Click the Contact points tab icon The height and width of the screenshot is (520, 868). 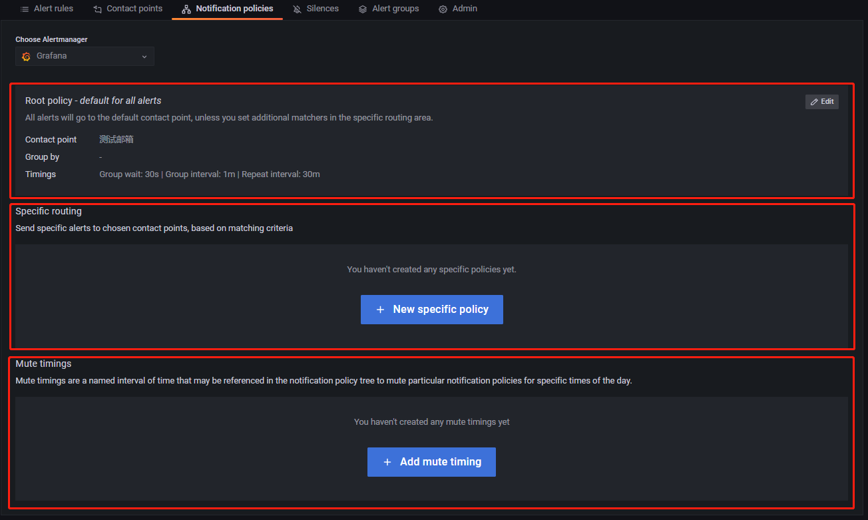tap(98, 9)
